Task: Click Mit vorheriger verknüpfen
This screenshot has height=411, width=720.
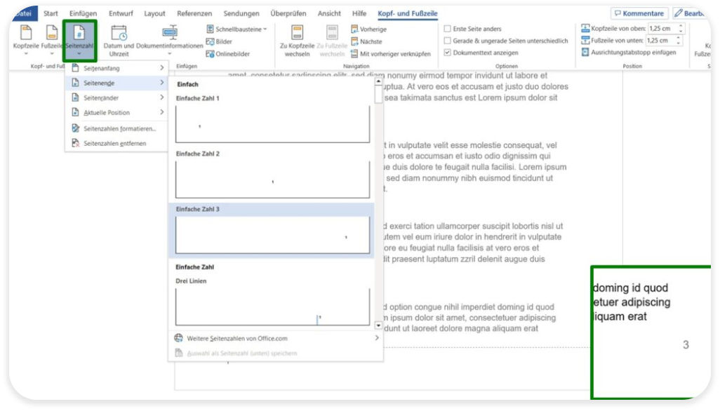Action: pyautogui.click(x=391, y=54)
